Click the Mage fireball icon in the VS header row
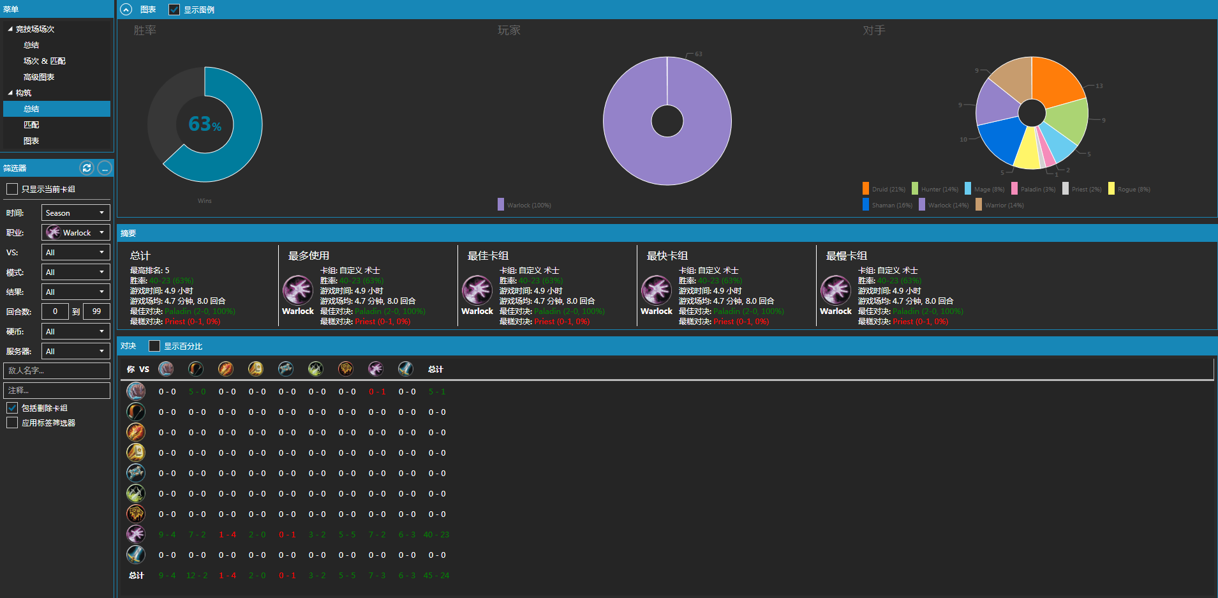This screenshot has width=1218, height=598. pyautogui.click(x=225, y=369)
